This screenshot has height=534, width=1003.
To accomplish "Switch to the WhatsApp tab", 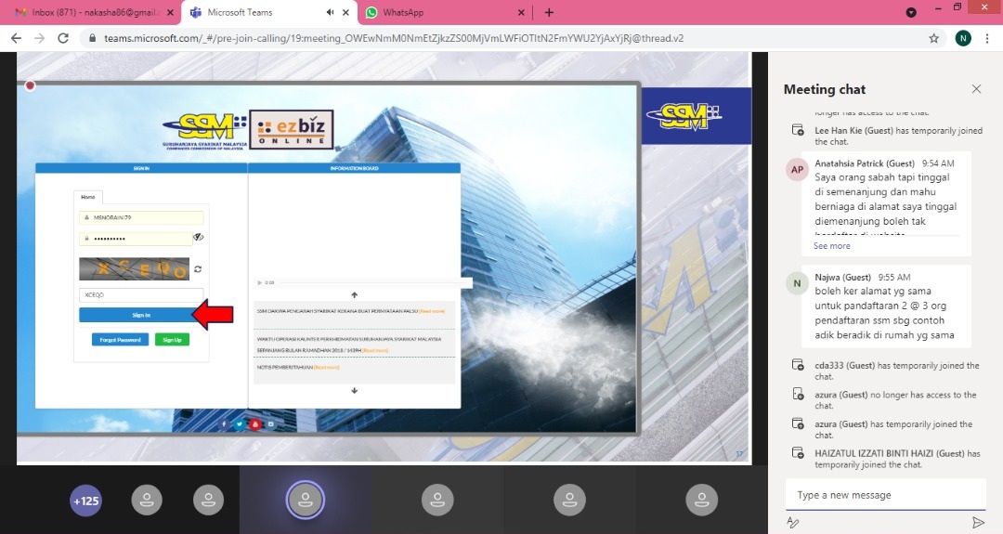I will point(436,12).
